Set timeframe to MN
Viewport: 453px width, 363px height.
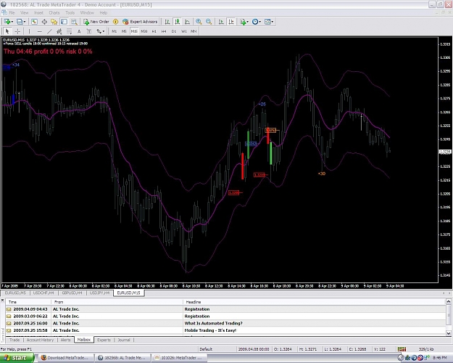[194, 31]
